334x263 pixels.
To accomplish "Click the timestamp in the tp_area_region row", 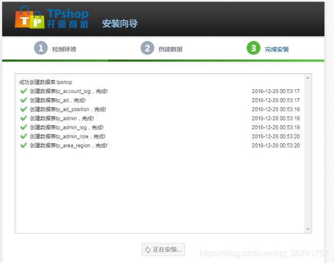I will tap(276, 146).
